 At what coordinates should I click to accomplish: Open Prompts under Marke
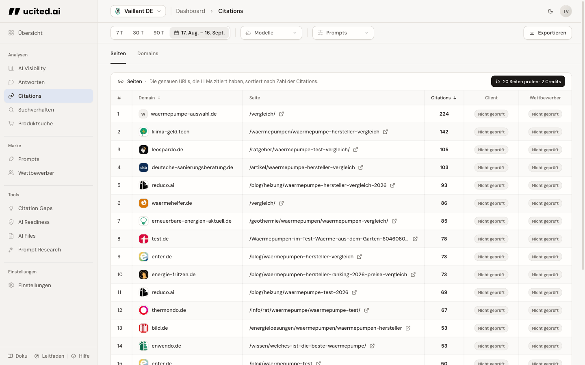coord(48,159)
